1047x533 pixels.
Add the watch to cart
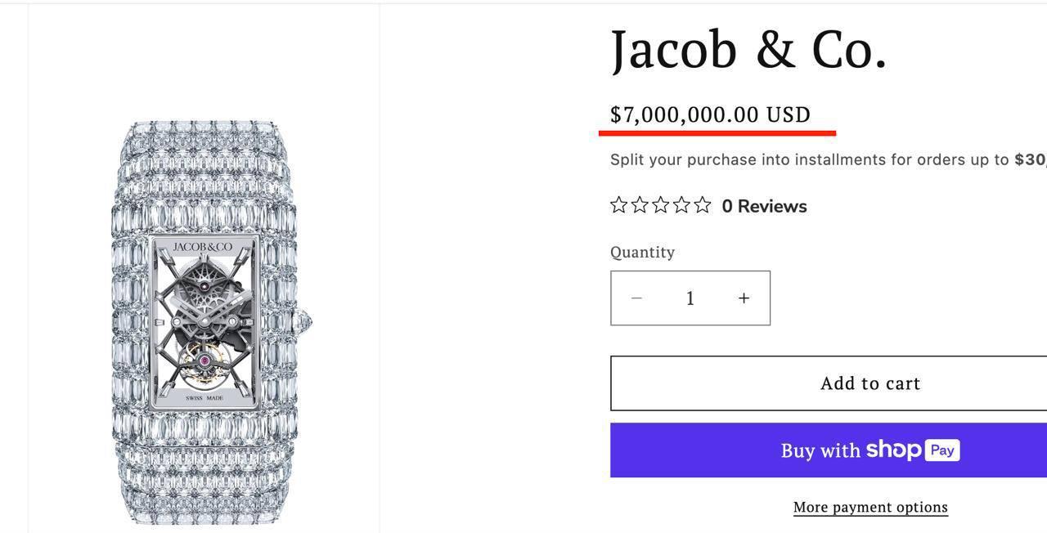(870, 383)
